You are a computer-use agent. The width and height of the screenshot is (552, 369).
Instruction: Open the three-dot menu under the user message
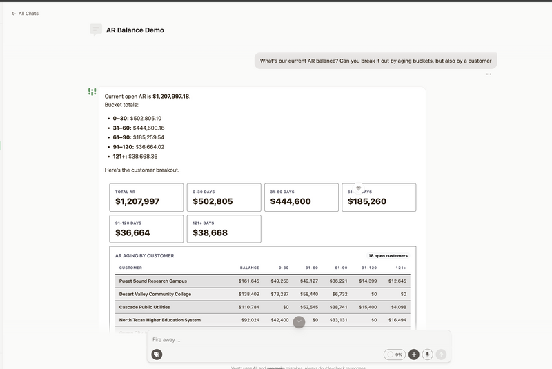pyautogui.click(x=489, y=74)
